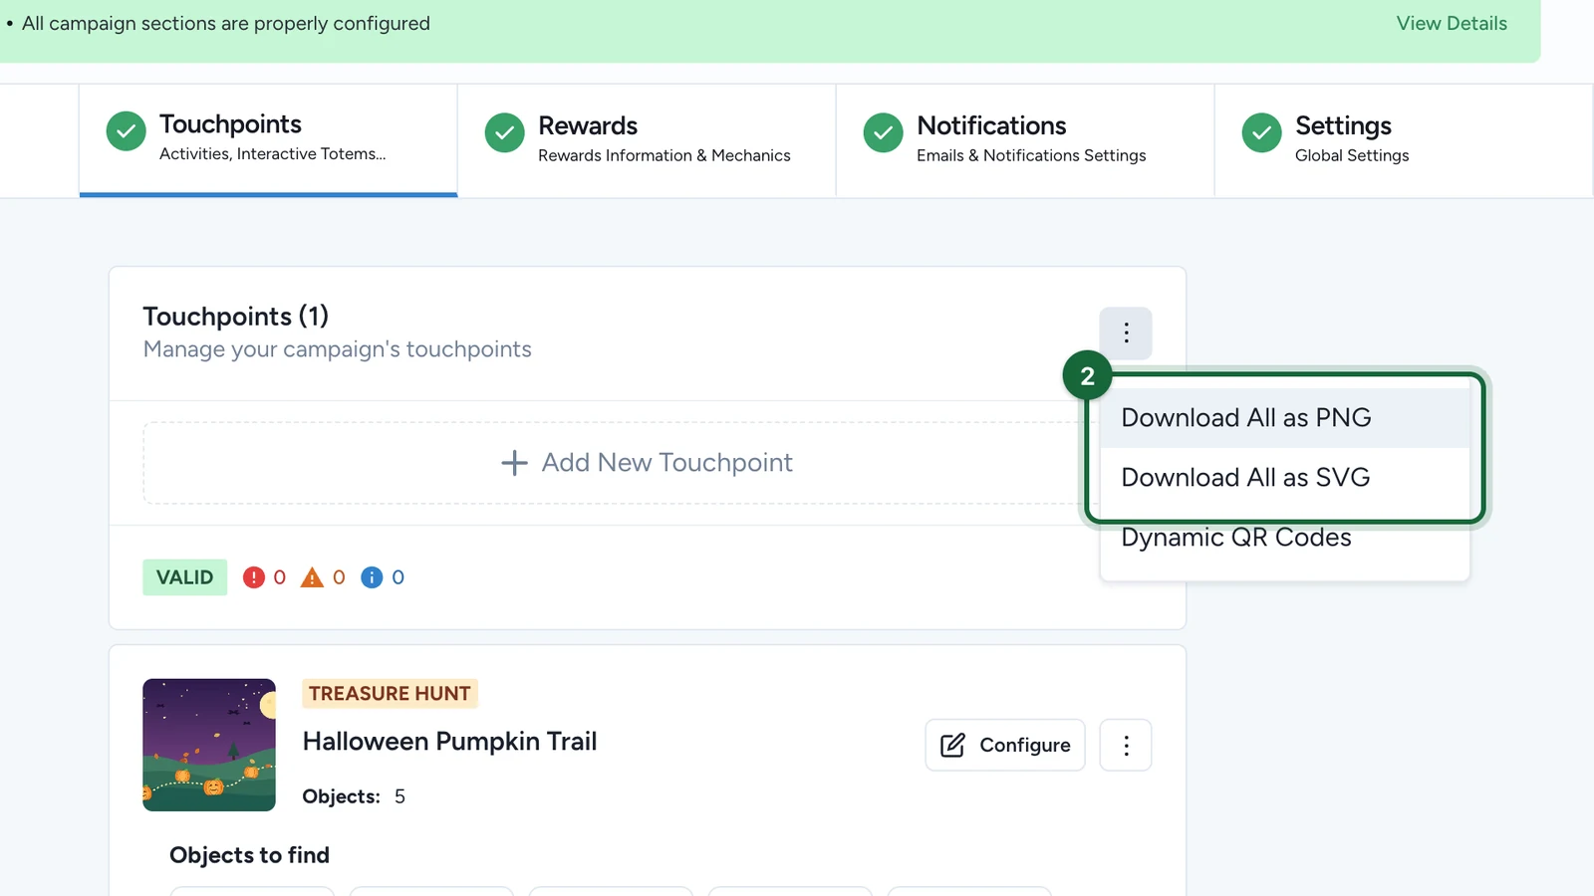Switch to the Settings tab
Screen dimensions: 1594x896
tap(1404, 140)
